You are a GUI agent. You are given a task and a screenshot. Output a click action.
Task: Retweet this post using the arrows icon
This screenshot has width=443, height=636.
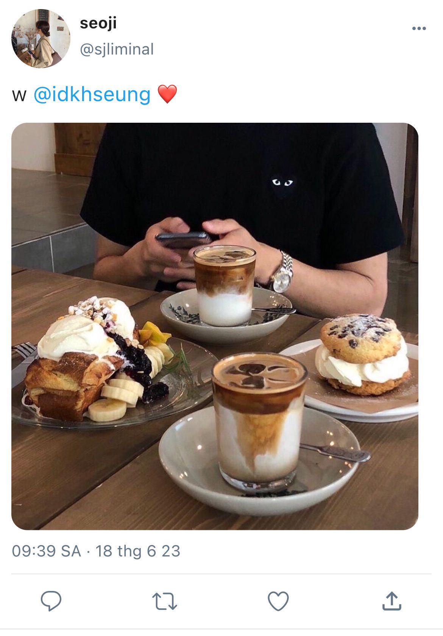pos(164,601)
